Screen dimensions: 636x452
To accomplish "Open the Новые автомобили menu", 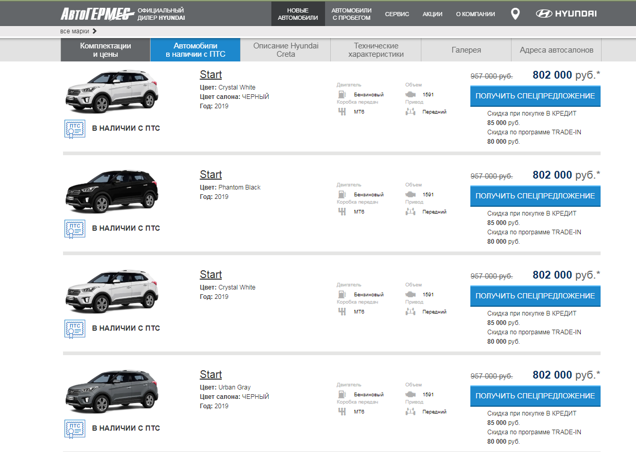I will (x=298, y=14).
